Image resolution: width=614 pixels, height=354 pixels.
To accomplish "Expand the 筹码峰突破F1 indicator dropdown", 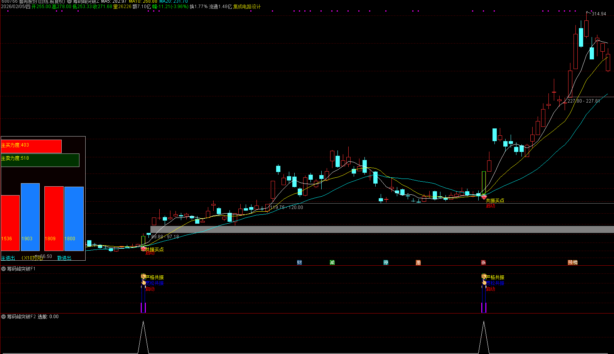I will coord(3,269).
